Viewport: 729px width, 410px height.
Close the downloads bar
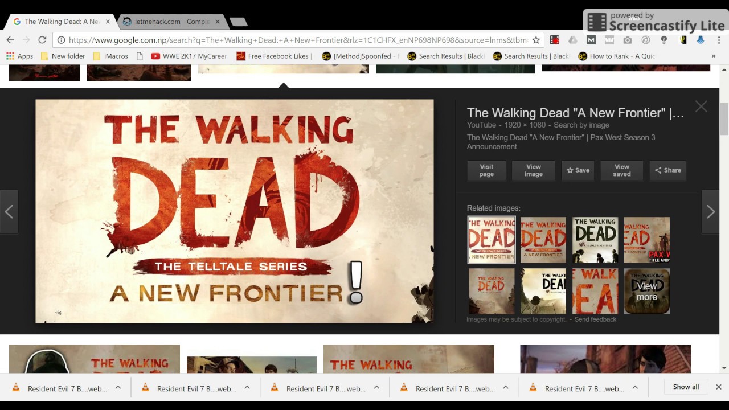pyautogui.click(x=719, y=387)
